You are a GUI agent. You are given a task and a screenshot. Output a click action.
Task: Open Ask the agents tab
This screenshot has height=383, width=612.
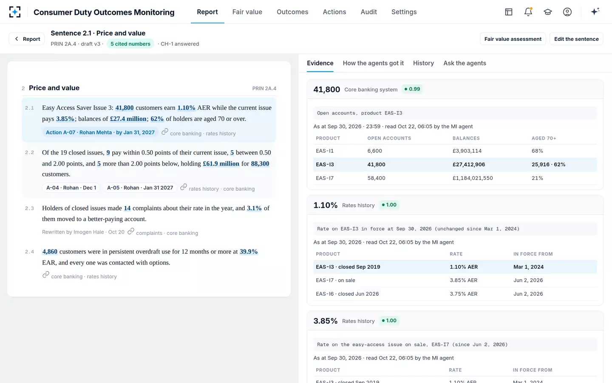[x=465, y=63]
